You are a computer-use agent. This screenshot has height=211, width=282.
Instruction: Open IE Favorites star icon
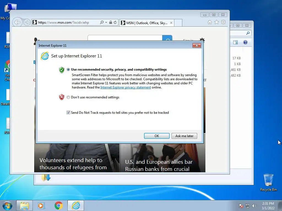(x=216, y=22)
